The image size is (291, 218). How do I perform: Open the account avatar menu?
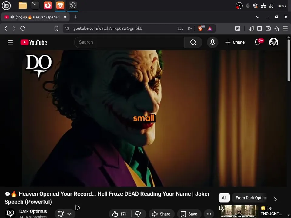click(x=273, y=42)
